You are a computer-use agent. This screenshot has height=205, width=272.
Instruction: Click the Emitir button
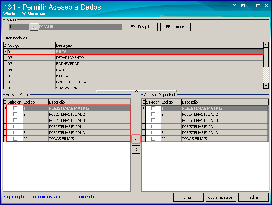(188, 197)
